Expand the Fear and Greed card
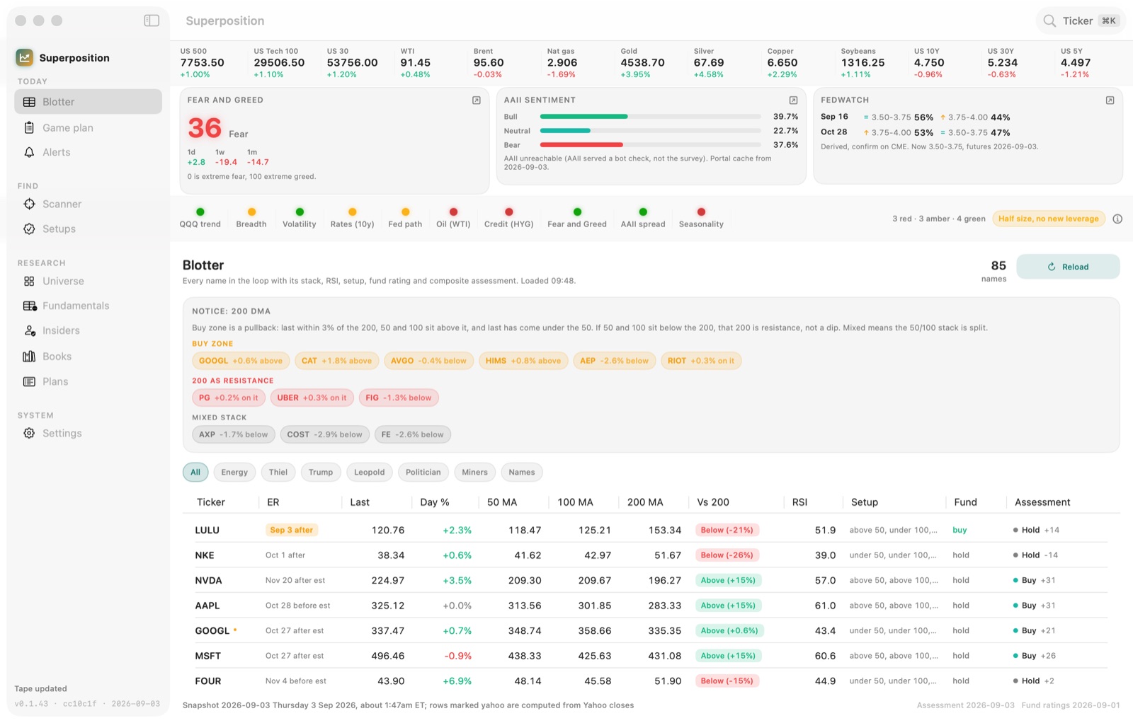The width and height of the screenshot is (1133, 723). tap(477, 100)
